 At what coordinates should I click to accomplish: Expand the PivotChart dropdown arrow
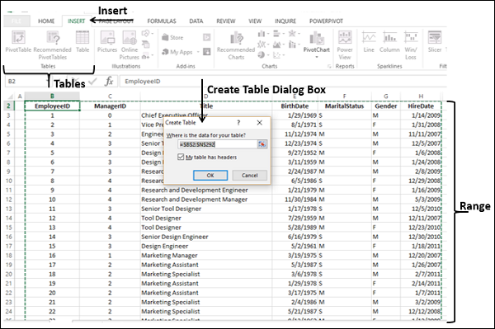[317, 58]
